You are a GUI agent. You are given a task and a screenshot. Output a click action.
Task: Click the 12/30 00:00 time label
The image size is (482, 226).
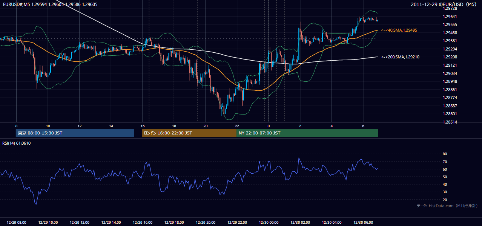[x=269, y=223]
